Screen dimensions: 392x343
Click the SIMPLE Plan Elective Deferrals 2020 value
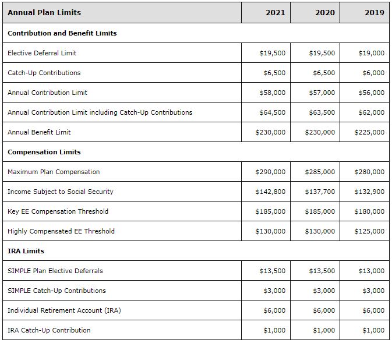point(322,271)
